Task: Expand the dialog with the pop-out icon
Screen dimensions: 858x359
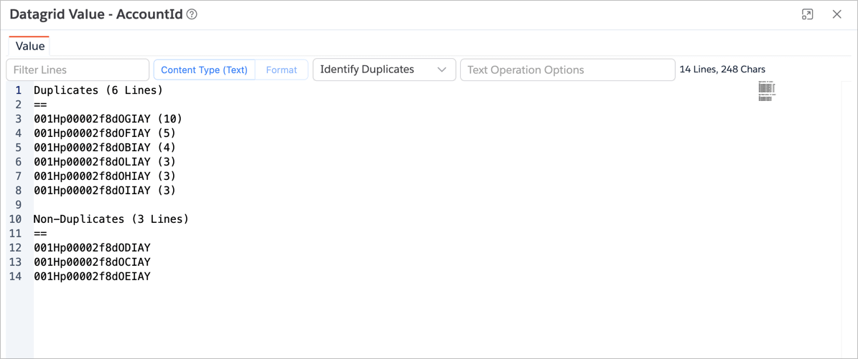Action: [807, 14]
